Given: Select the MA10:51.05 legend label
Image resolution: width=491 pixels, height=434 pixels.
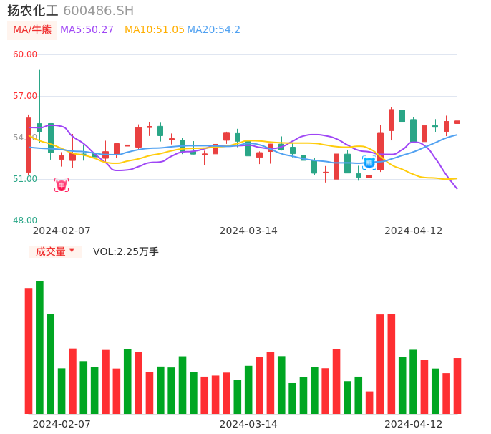Looking at the screenshot, I should [154, 30].
